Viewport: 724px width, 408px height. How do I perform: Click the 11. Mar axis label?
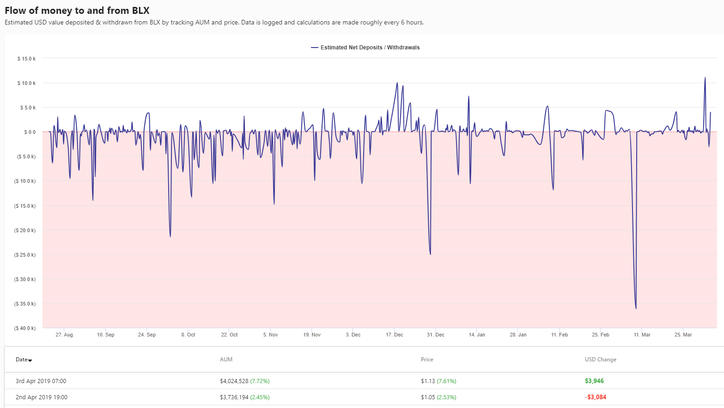(642, 335)
